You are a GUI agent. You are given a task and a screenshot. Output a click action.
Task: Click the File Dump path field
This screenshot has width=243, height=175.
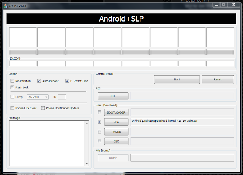tap(182, 158)
